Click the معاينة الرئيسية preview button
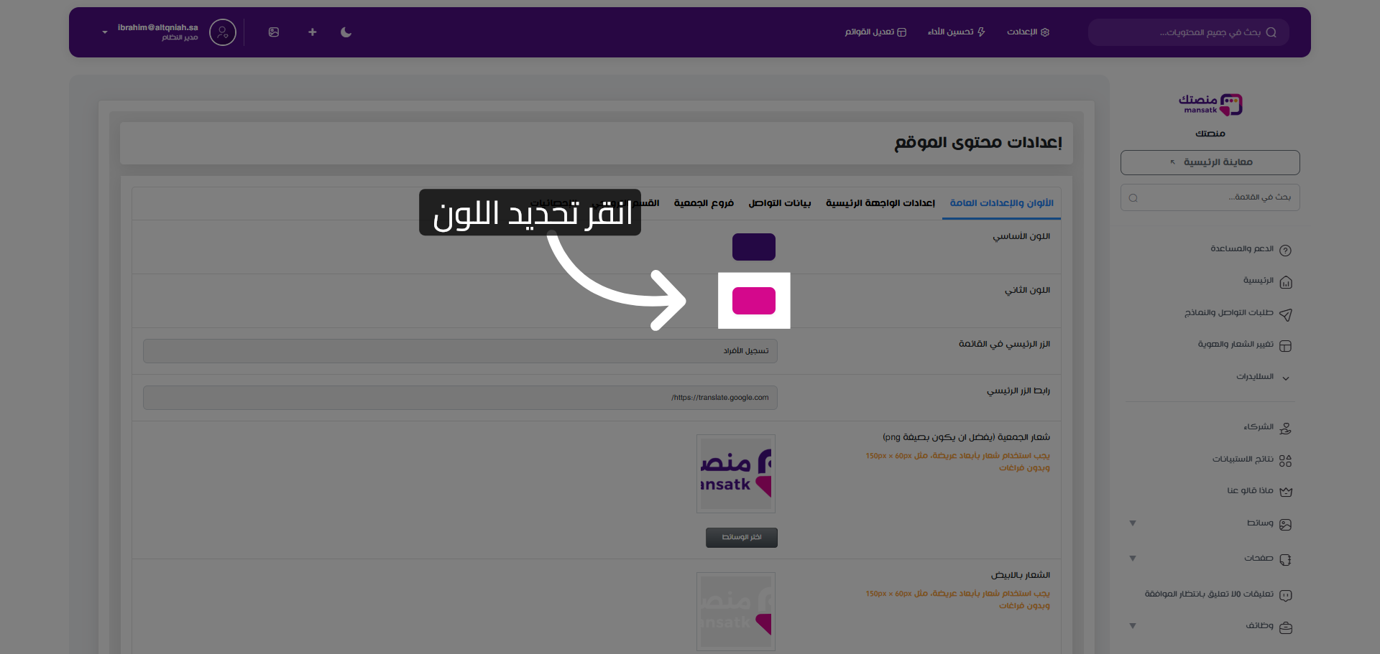Image resolution: width=1380 pixels, height=654 pixels. click(1209, 162)
